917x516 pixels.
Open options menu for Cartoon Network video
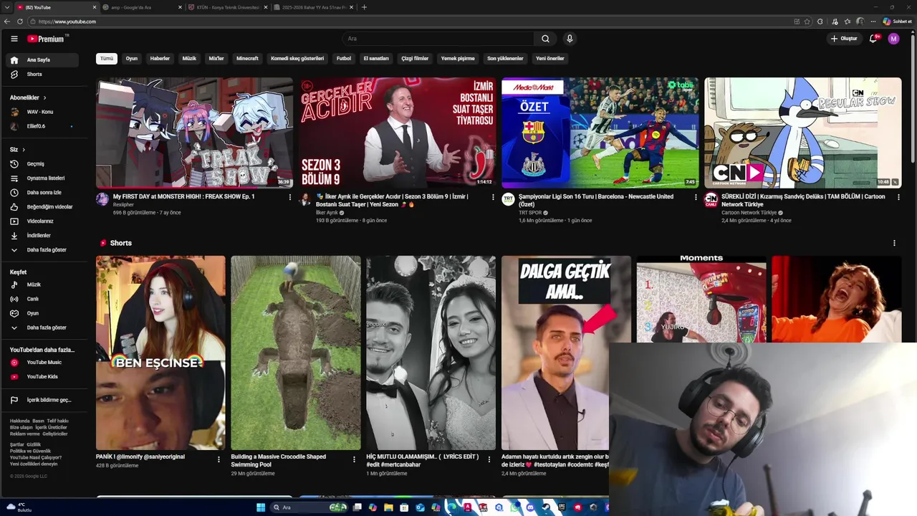coord(898,197)
